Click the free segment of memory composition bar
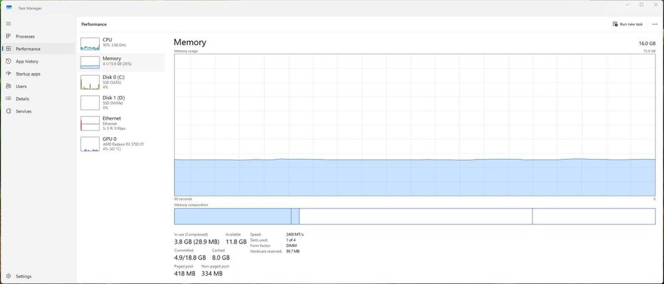Screen dimensions: 664x284 coord(594,216)
